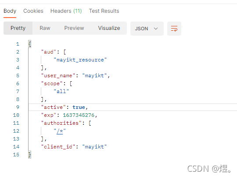Open the JSON format dropdown

tap(147, 29)
